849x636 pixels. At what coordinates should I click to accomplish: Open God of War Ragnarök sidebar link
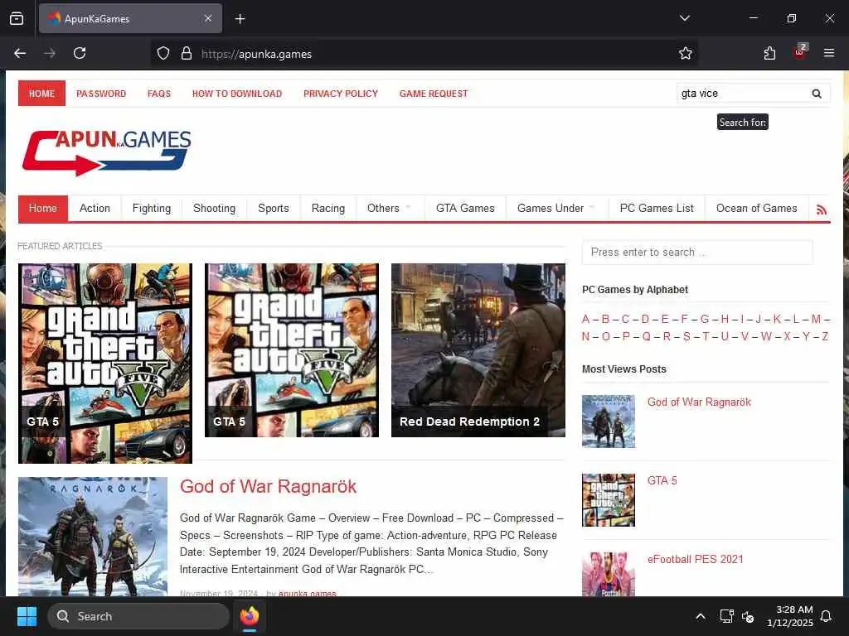click(699, 402)
